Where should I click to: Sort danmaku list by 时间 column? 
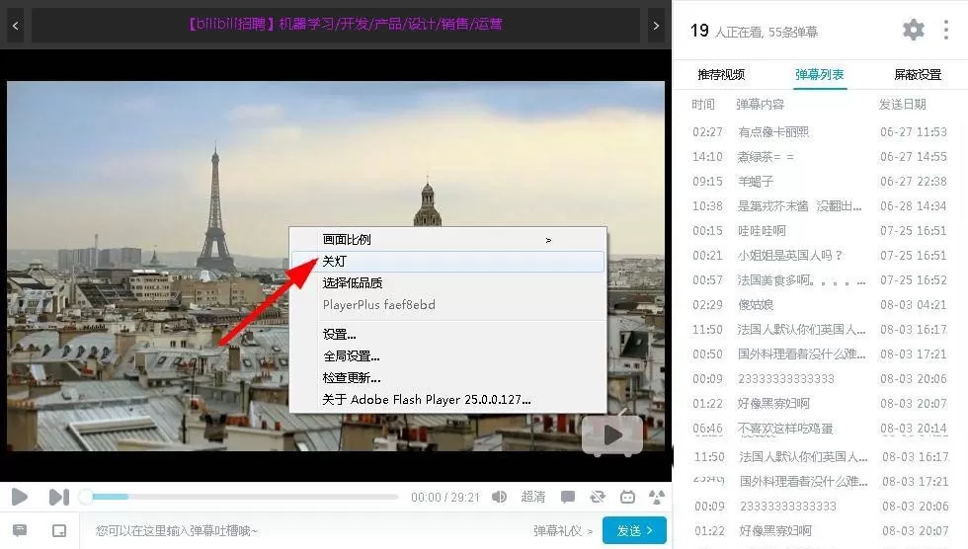pyautogui.click(x=703, y=105)
